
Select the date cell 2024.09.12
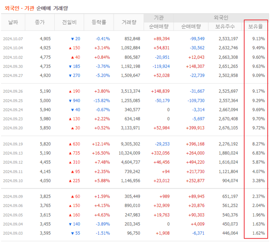pyautogui.click(x=13, y=162)
